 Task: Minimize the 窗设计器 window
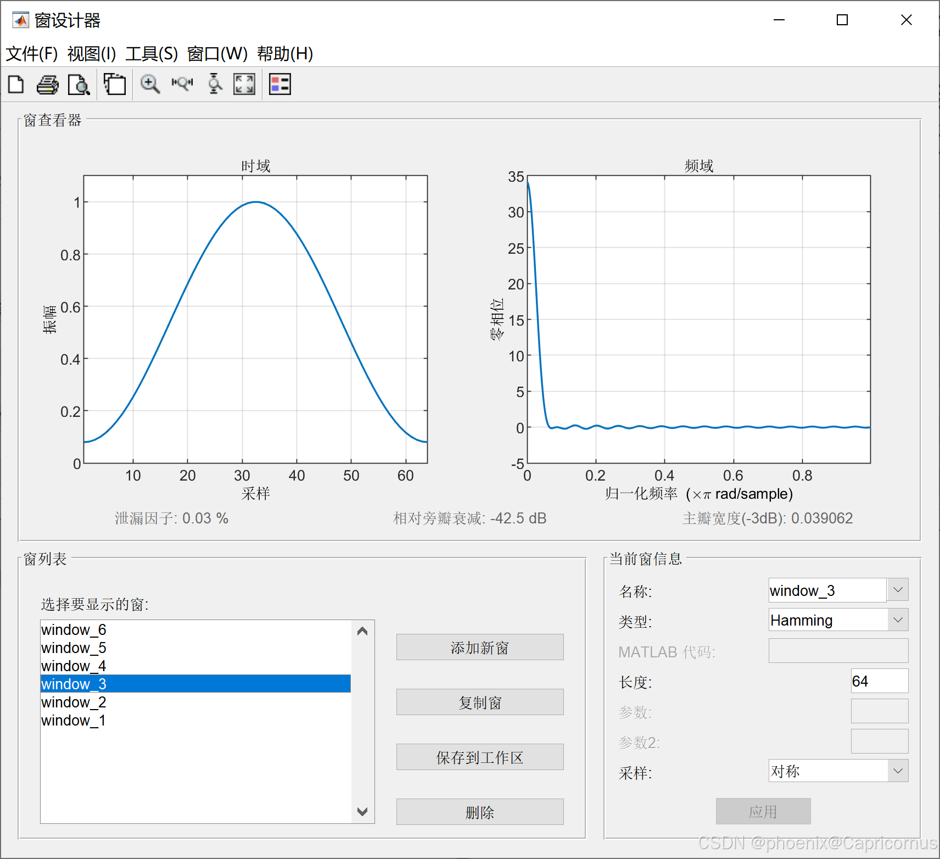click(779, 20)
